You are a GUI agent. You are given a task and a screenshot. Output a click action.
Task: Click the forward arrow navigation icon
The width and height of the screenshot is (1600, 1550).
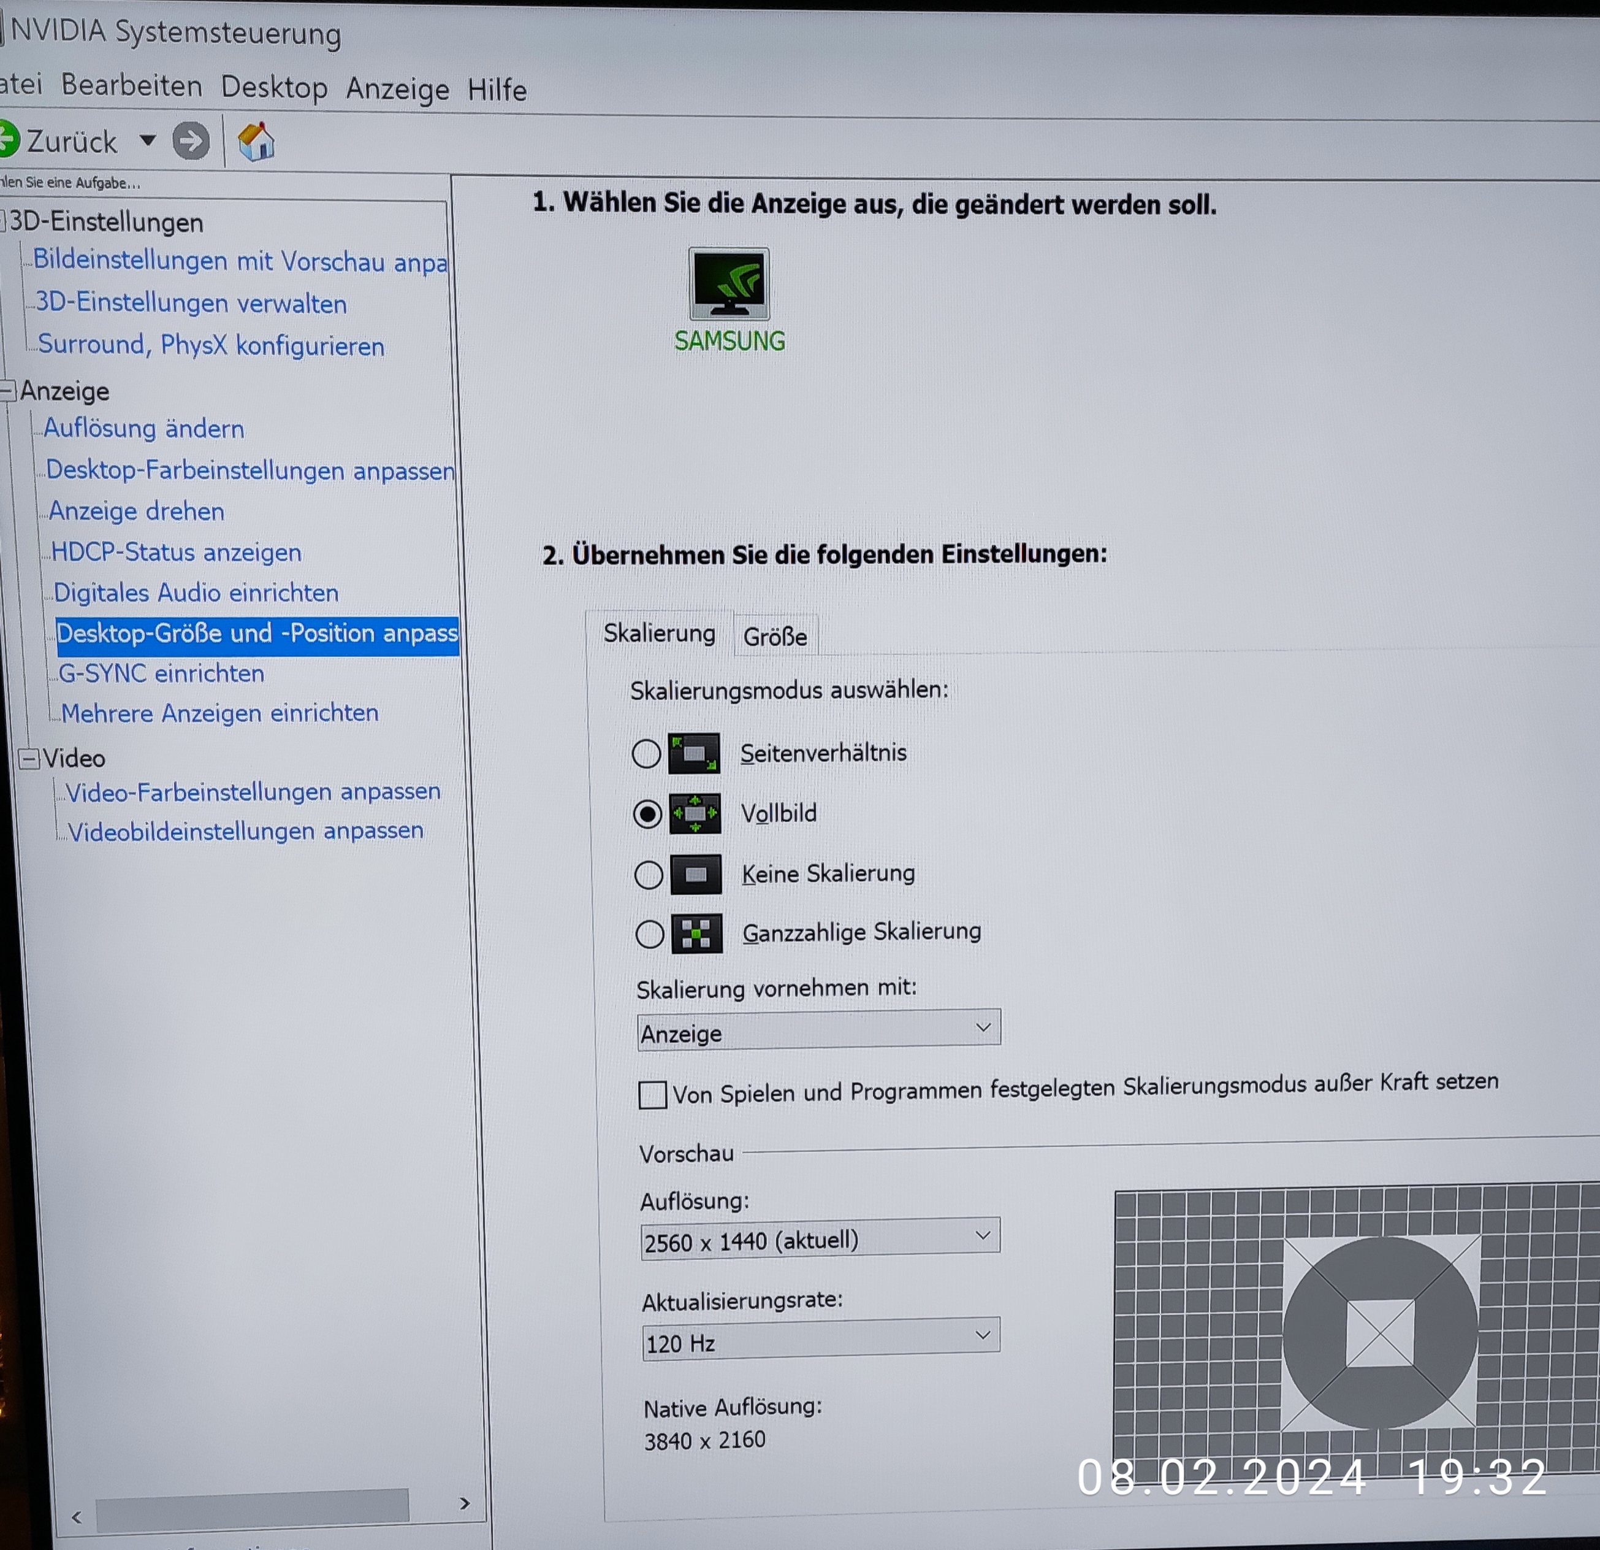click(x=191, y=141)
